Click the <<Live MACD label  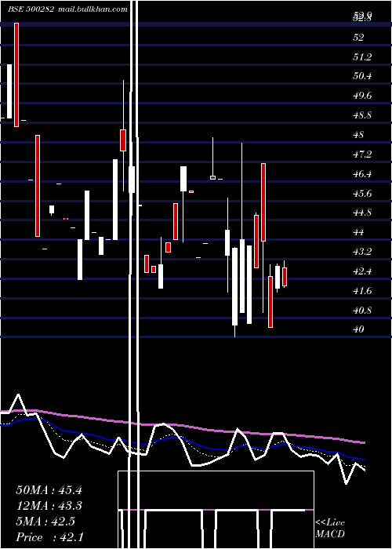(330, 528)
